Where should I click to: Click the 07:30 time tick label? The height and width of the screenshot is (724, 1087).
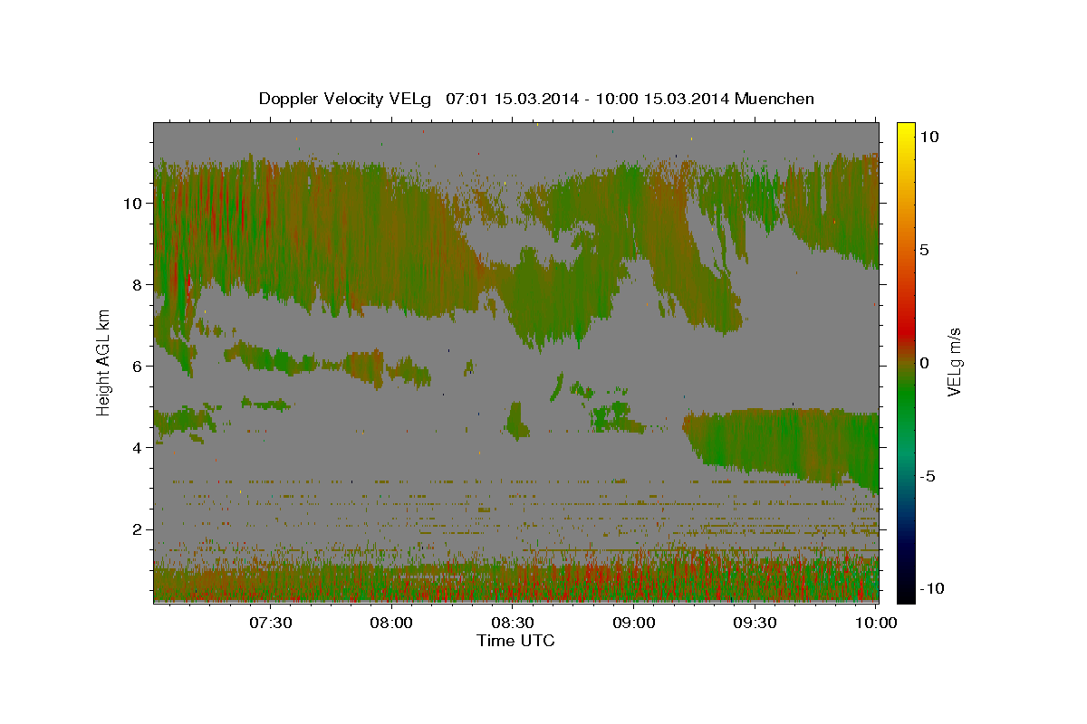coord(271,623)
